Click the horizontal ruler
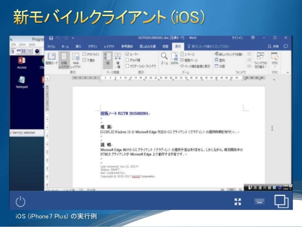Image resolution: width=302 pixels, height=227 pixels. click(169, 78)
